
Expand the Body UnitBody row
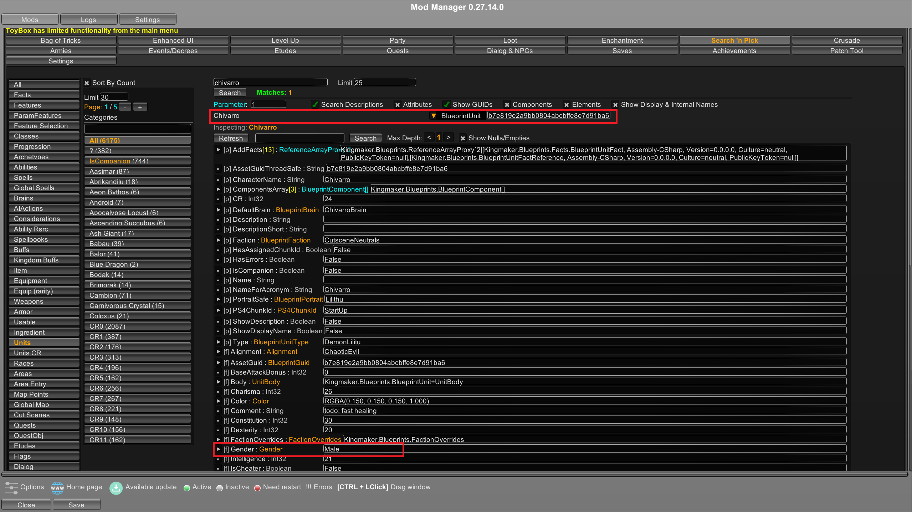point(218,382)
